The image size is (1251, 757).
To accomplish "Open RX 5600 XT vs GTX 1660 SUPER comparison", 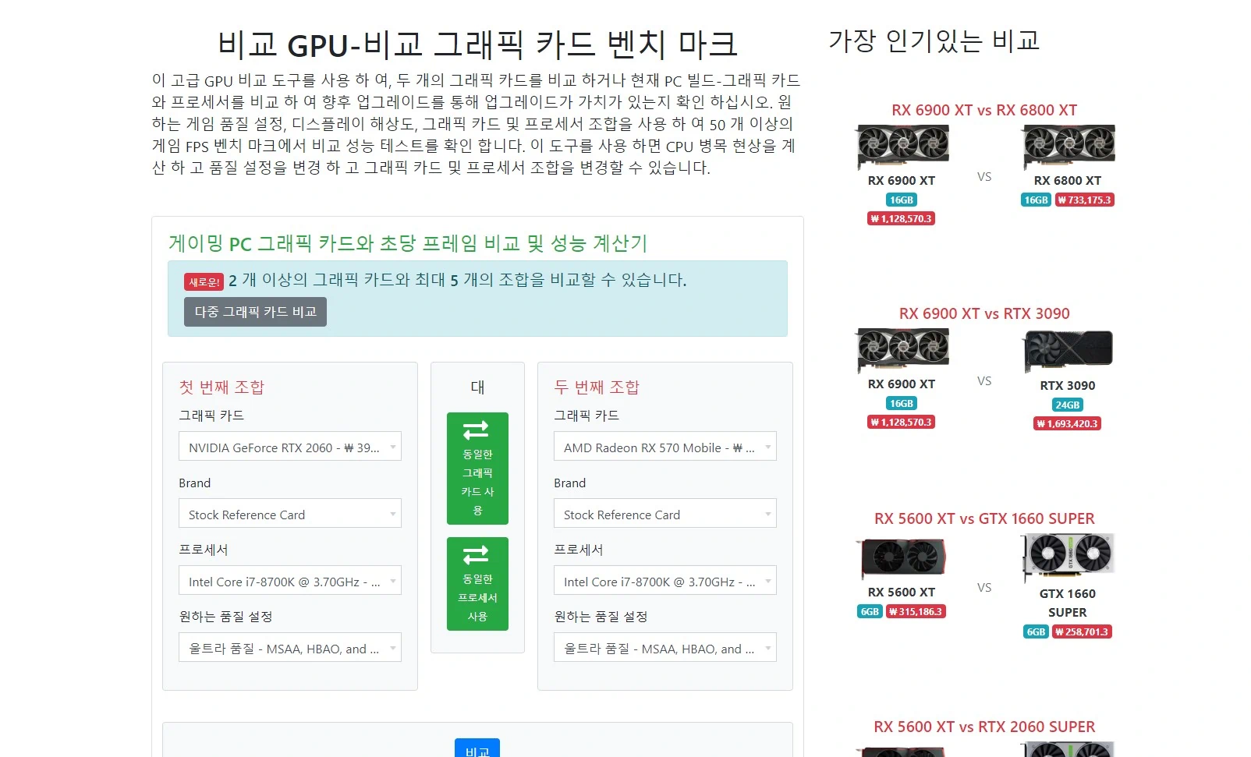I will tap(984, 518).
